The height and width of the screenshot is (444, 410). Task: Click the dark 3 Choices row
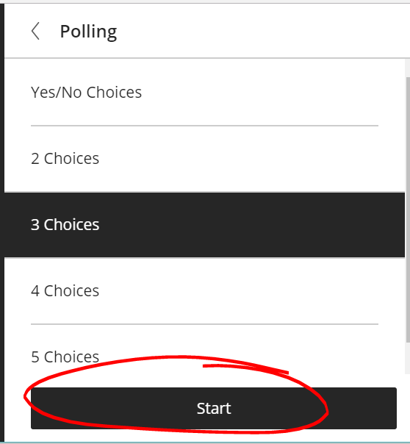tap(203, 225)
